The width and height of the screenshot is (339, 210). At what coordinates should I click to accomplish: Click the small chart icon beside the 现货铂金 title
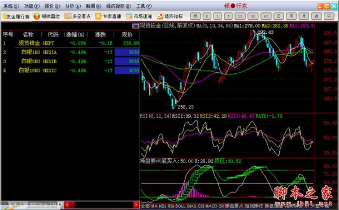pyautogui.click(x=136, y=26)
